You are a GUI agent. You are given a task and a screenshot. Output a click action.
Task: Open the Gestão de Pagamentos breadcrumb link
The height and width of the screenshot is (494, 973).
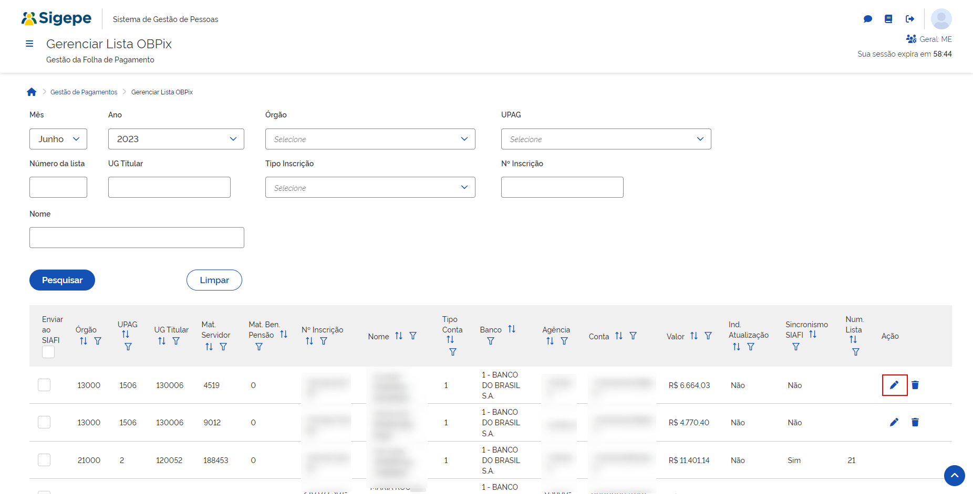pos(84,91)
